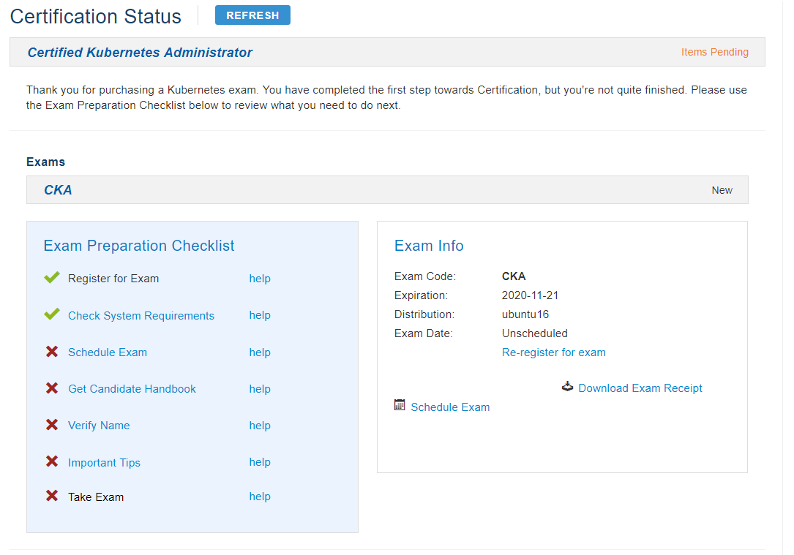Select expiration date 2020-11-21

pyautogui.click(x=530, y=295)
